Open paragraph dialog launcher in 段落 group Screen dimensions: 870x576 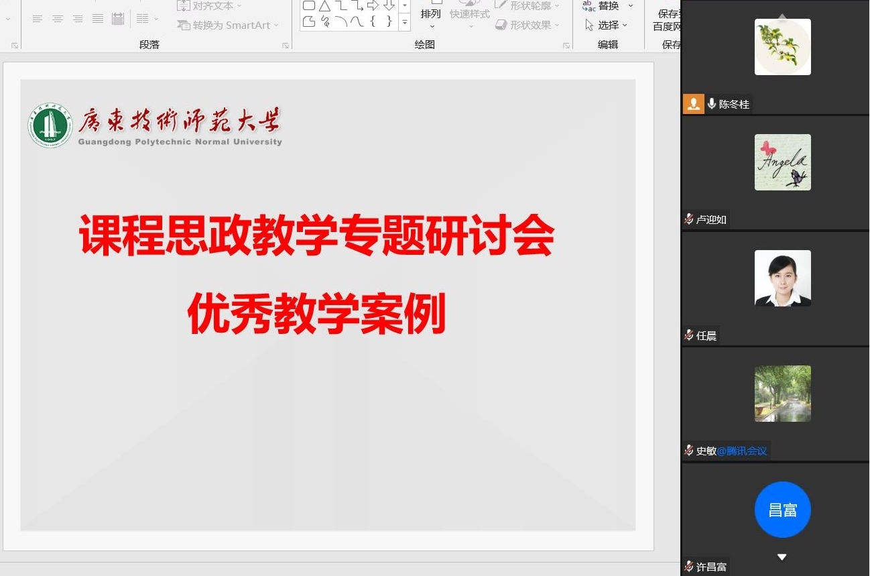285,46
